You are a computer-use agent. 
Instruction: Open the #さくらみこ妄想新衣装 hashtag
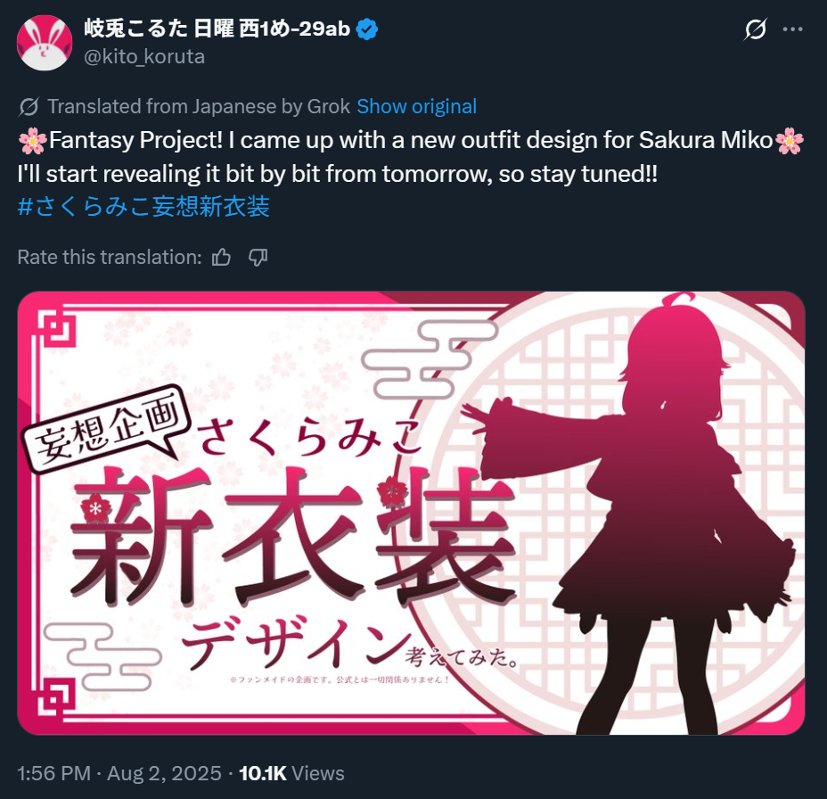143,206
